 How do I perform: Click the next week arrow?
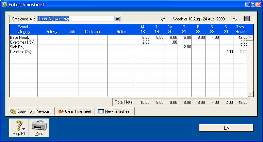[234, 19]
